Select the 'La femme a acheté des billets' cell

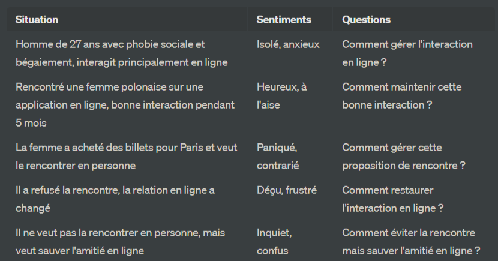127,157
